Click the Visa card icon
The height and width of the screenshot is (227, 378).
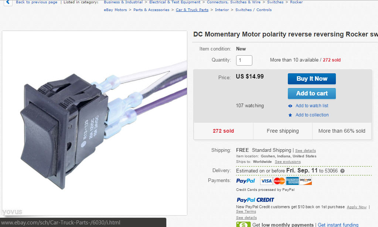(x=266, y=181)
